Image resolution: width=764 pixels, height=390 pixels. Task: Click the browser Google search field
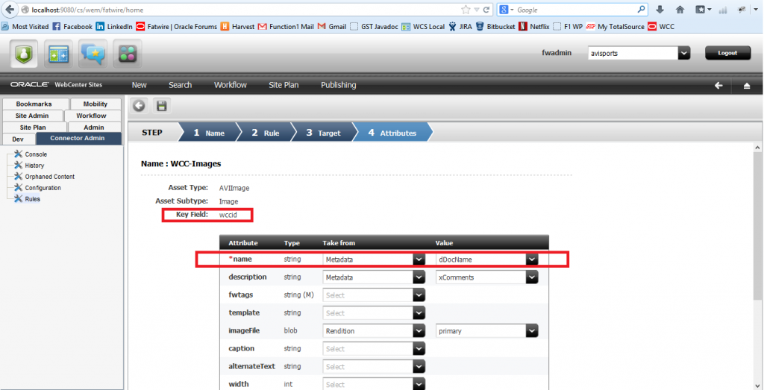point(574,10)
